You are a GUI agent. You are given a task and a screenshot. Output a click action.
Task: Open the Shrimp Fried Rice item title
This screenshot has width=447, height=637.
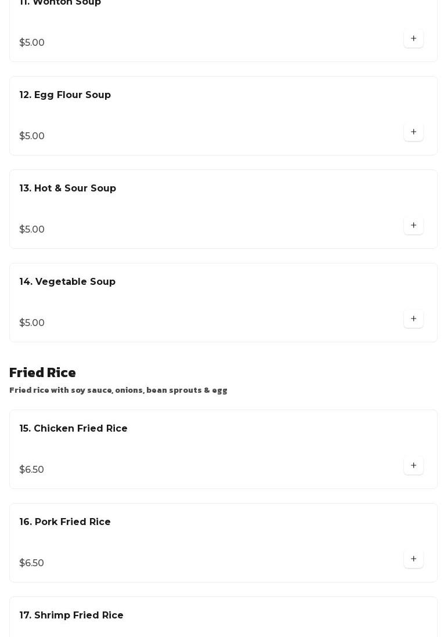[x=71, y=616]
